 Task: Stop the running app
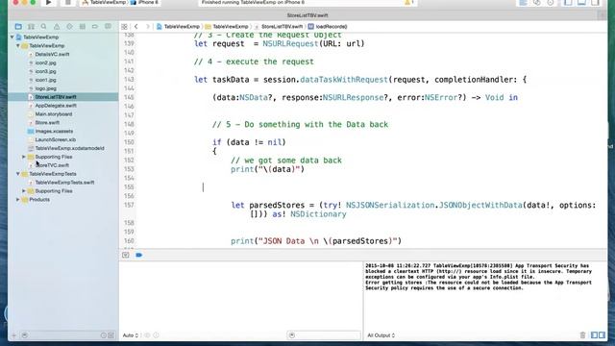coord(68,2)
